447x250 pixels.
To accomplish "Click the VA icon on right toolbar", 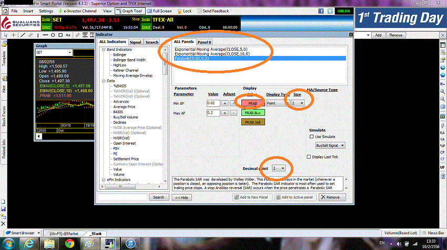I will 442,139.
